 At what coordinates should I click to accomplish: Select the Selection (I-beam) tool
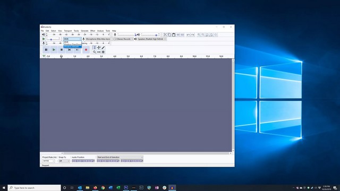pos(95,48)
